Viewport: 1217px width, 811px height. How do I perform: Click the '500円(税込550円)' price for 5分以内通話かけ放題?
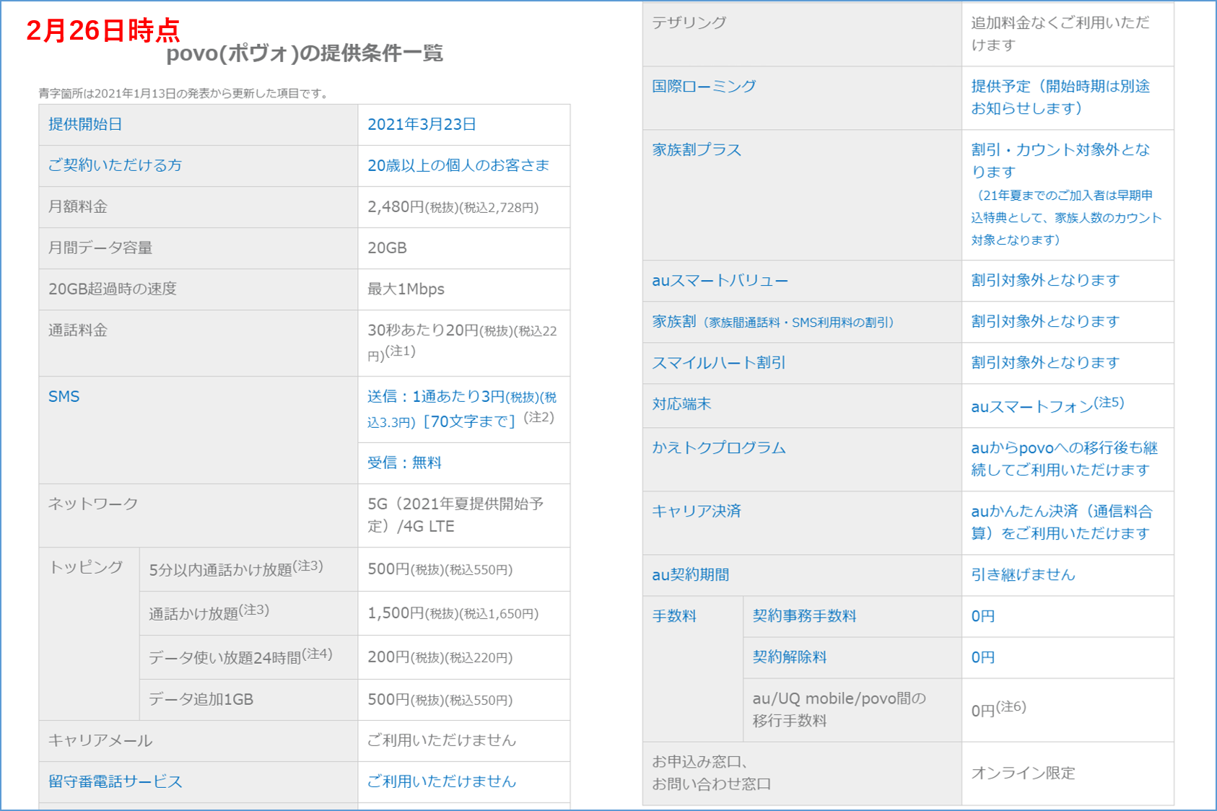click(440, 569)
